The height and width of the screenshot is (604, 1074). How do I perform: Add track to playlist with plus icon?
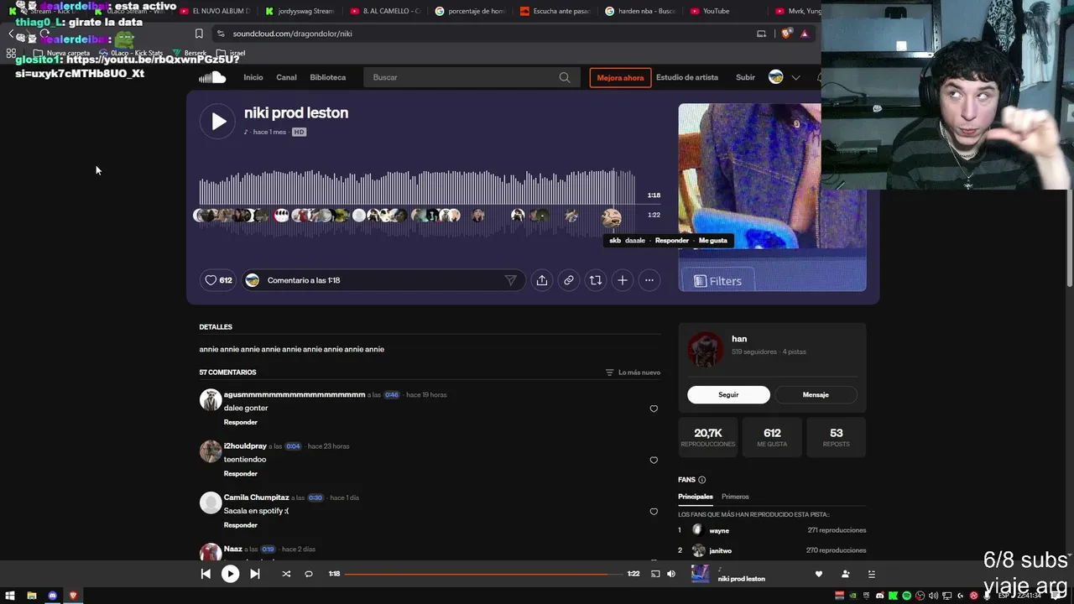click(x=623, y=280)
